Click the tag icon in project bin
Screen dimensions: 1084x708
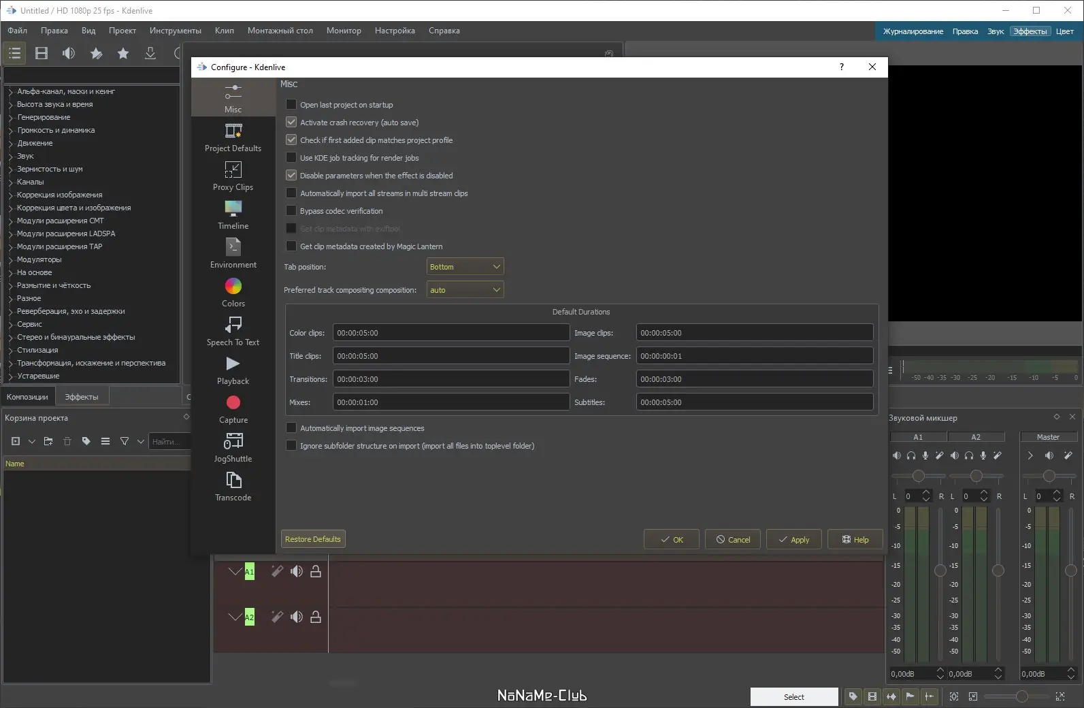(x=86, y=441)
